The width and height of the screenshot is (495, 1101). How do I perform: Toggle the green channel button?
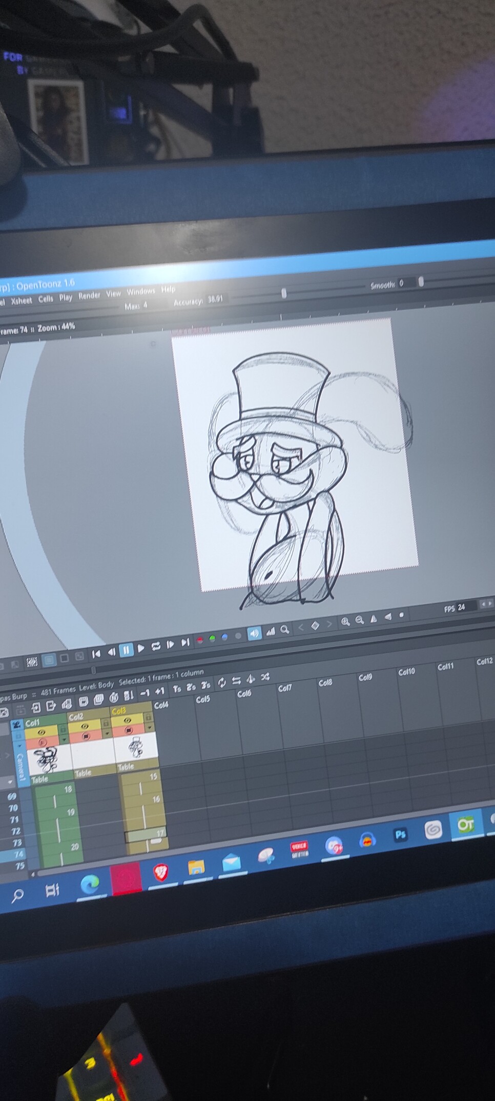(212, 639)
